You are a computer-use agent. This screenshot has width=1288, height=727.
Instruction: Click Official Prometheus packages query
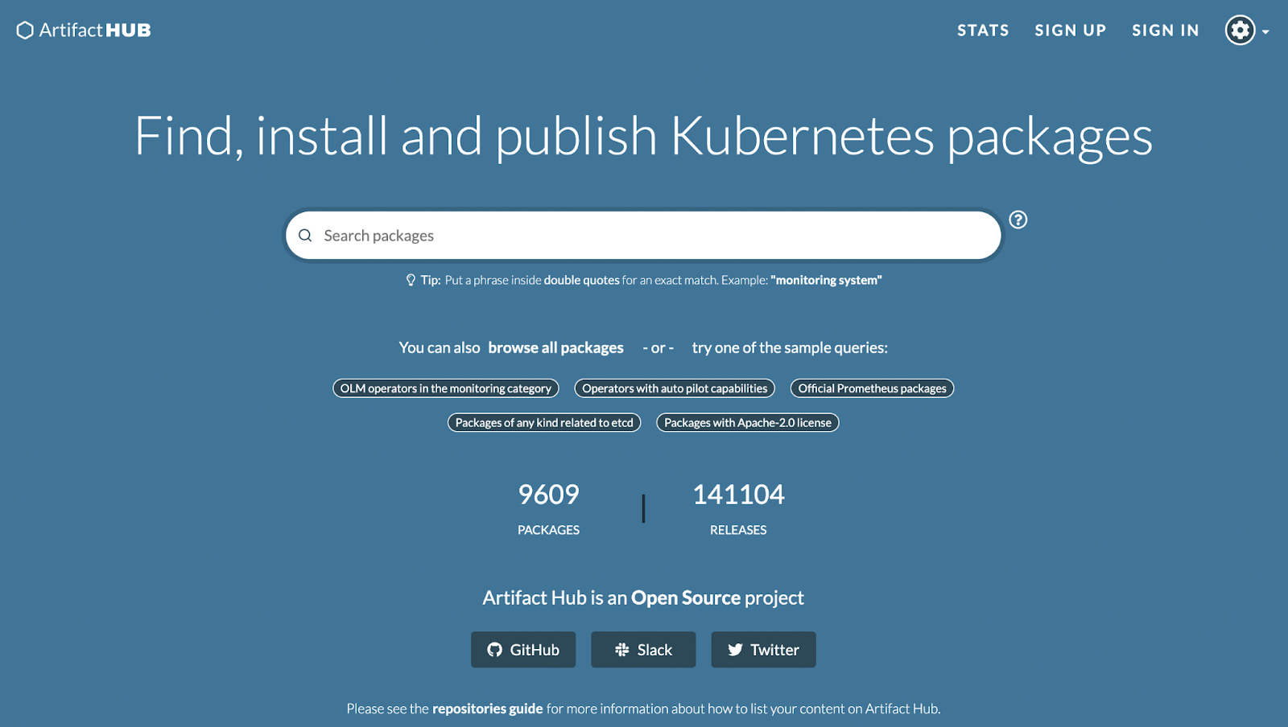coord(872,388)
